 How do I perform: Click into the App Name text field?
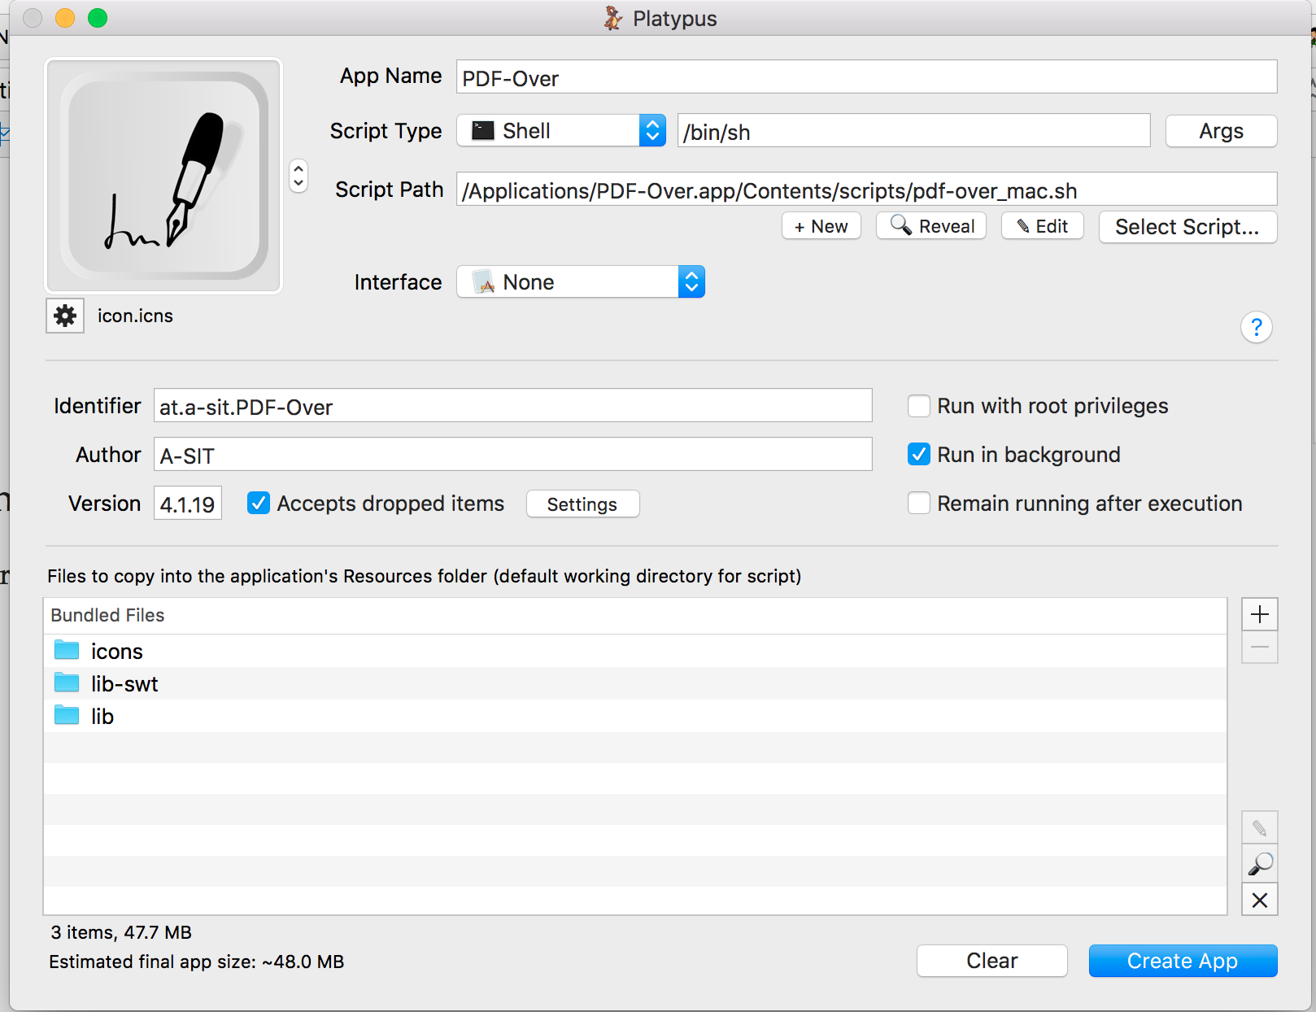pyautogui.click(x=866, y=78)
